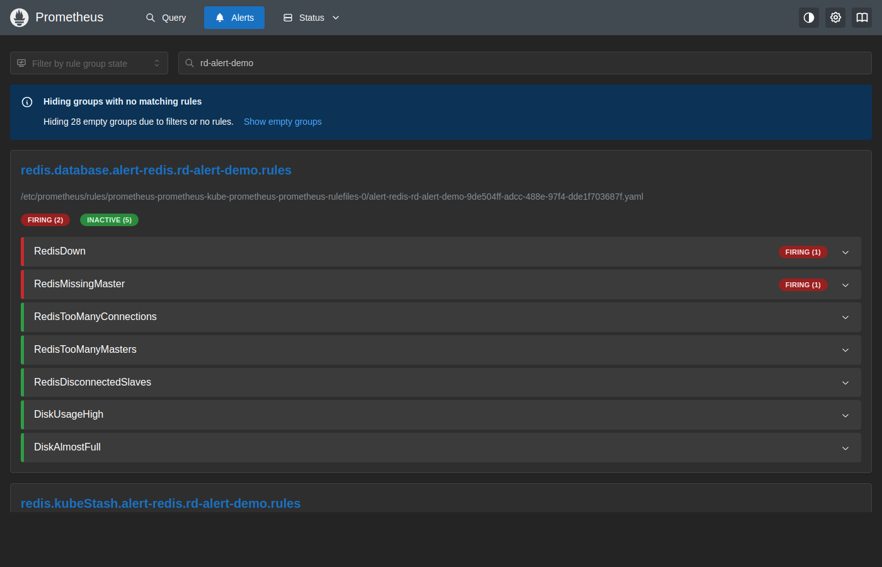
Task: Open the rule group state filter
Action: (x=89, y=63)
